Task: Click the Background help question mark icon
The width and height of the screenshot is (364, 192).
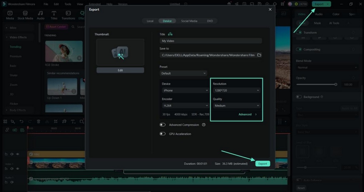Action: [x=322, y=97]
